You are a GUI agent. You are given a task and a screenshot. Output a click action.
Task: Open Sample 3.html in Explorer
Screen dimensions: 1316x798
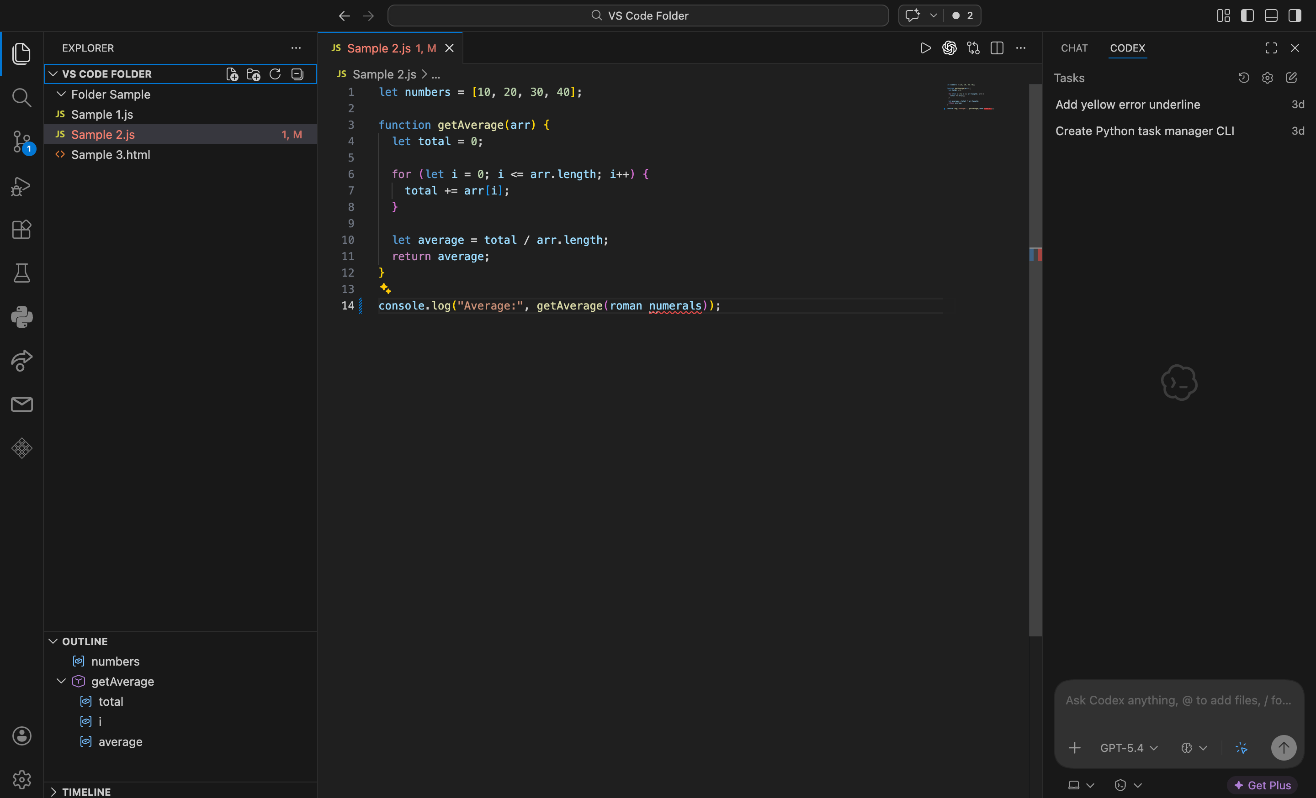pos(111,155)
